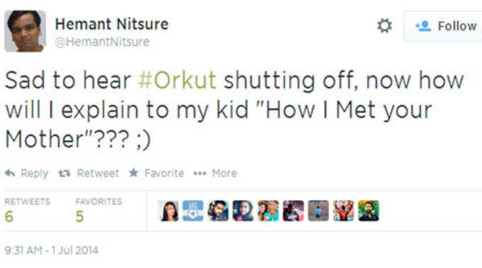The width and height of the screenshot is (482, 268).
Task: Click the Favorite text label
Action: (x=164, y=173)
